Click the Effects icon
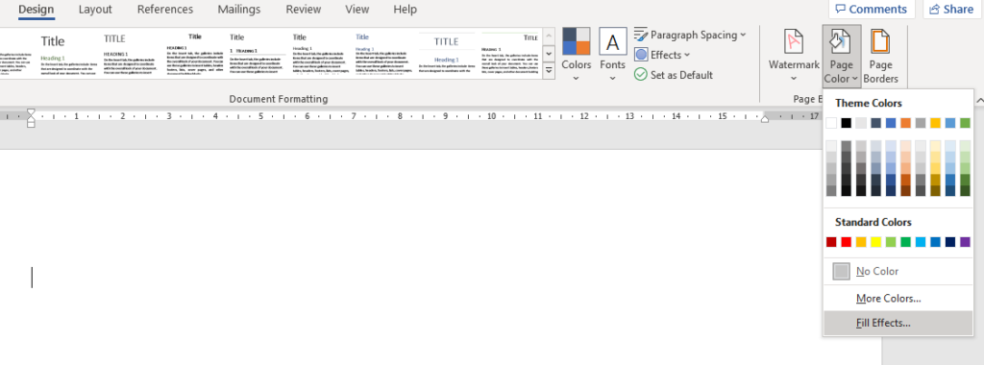This screenshot has height=365, width=984. tap(641, 55)
